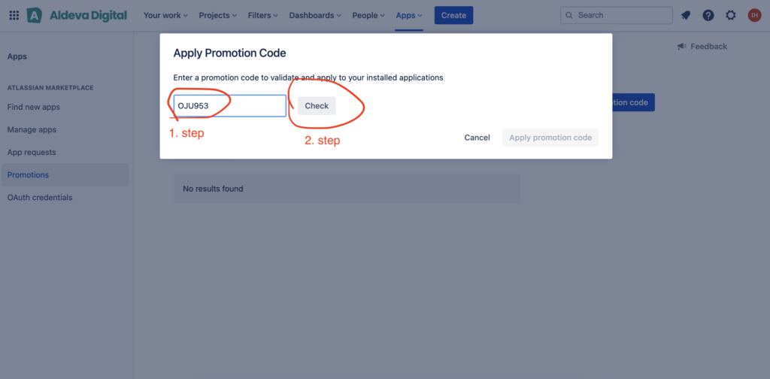The height and width of the screenshot is (379, 770).
Task: Open the notifications bell icon
Action: click(x=686, y=15)
